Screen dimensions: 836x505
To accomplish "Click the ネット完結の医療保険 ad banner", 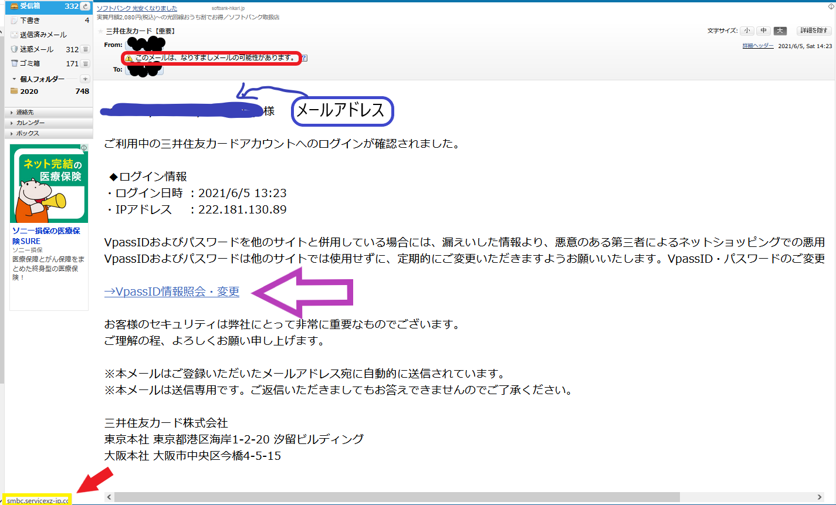I will point(49,184).
